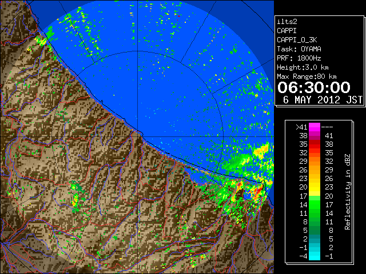Click the '>41' legend label
Screen dimensions: 366x274
tap(301, 127)
